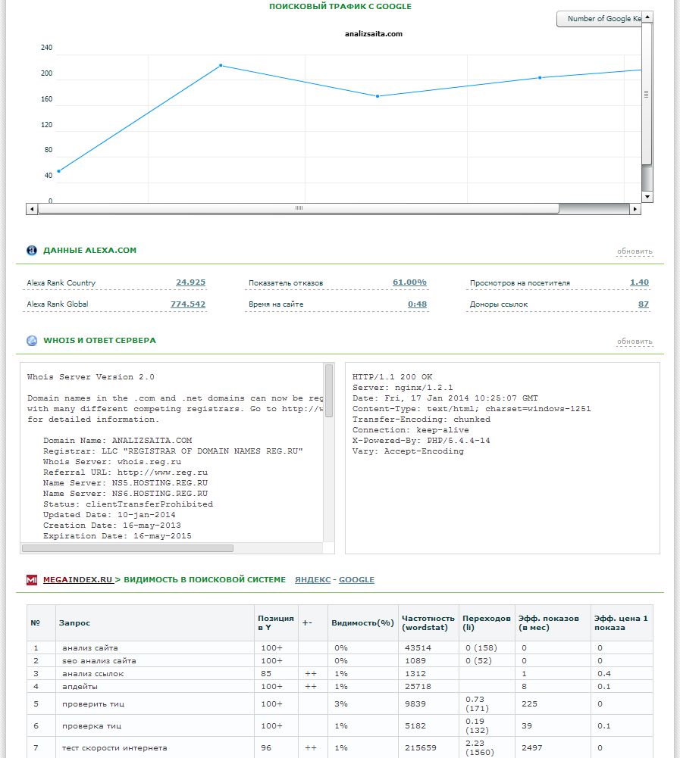Open the MEGAINDEX.RU link

coord(77,580)
